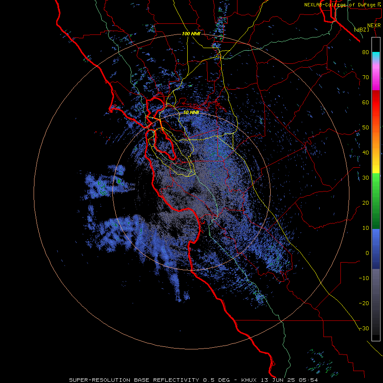
Task: Click the 20 dBZ value on the scale
Action: [366, 203]
